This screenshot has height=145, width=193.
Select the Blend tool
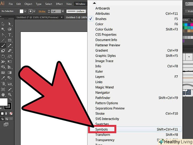coord(10,78)
